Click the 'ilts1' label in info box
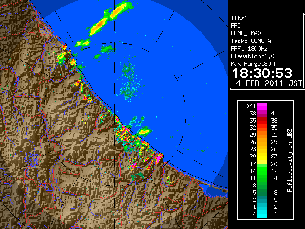This screenshot has height=229, width=305. pyautogui.click(x=239, y=18)
